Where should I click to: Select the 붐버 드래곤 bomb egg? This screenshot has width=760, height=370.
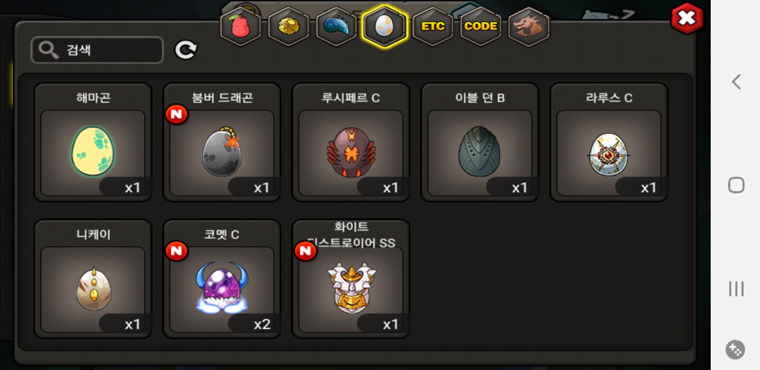tap(222, 142)
